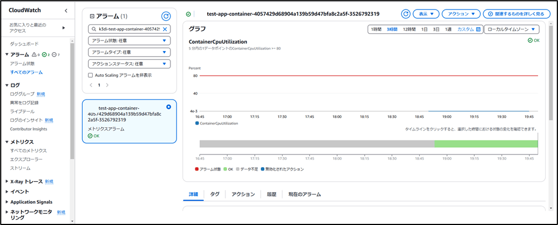This screenshot has width=558, height=225.
Task: Collapse the アラーム (1) panel header
Action: tap(92, 16)
